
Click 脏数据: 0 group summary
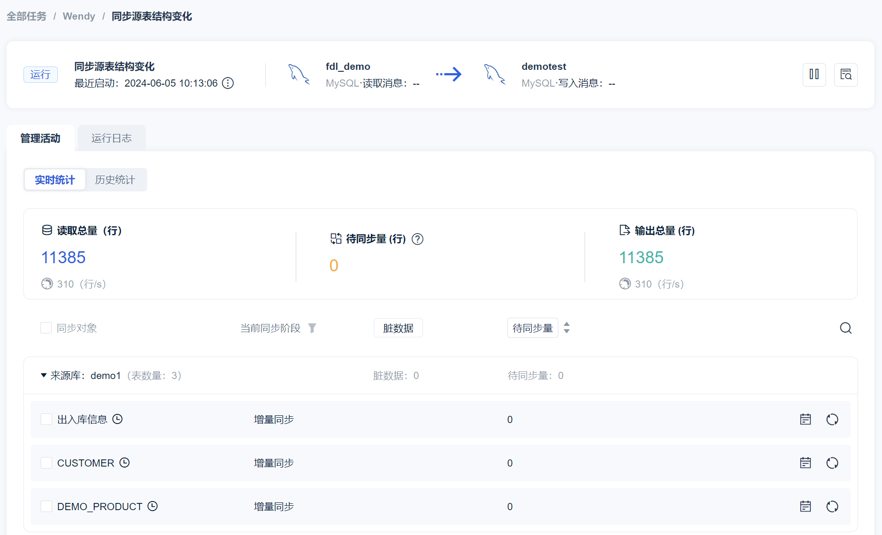(396, 376)
